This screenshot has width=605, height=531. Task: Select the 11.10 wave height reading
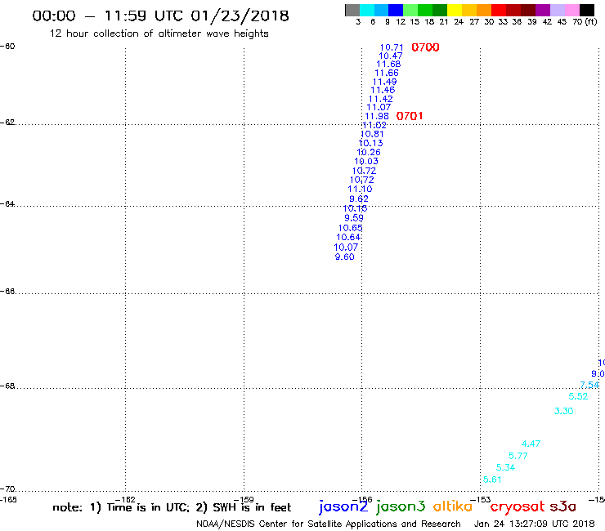360,189
